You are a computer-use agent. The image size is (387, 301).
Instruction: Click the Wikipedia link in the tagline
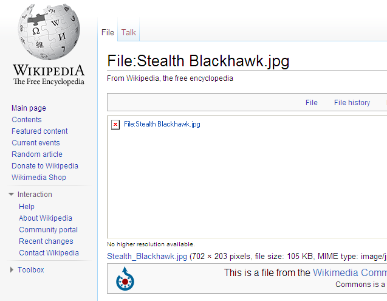click(x=142, y=78)
